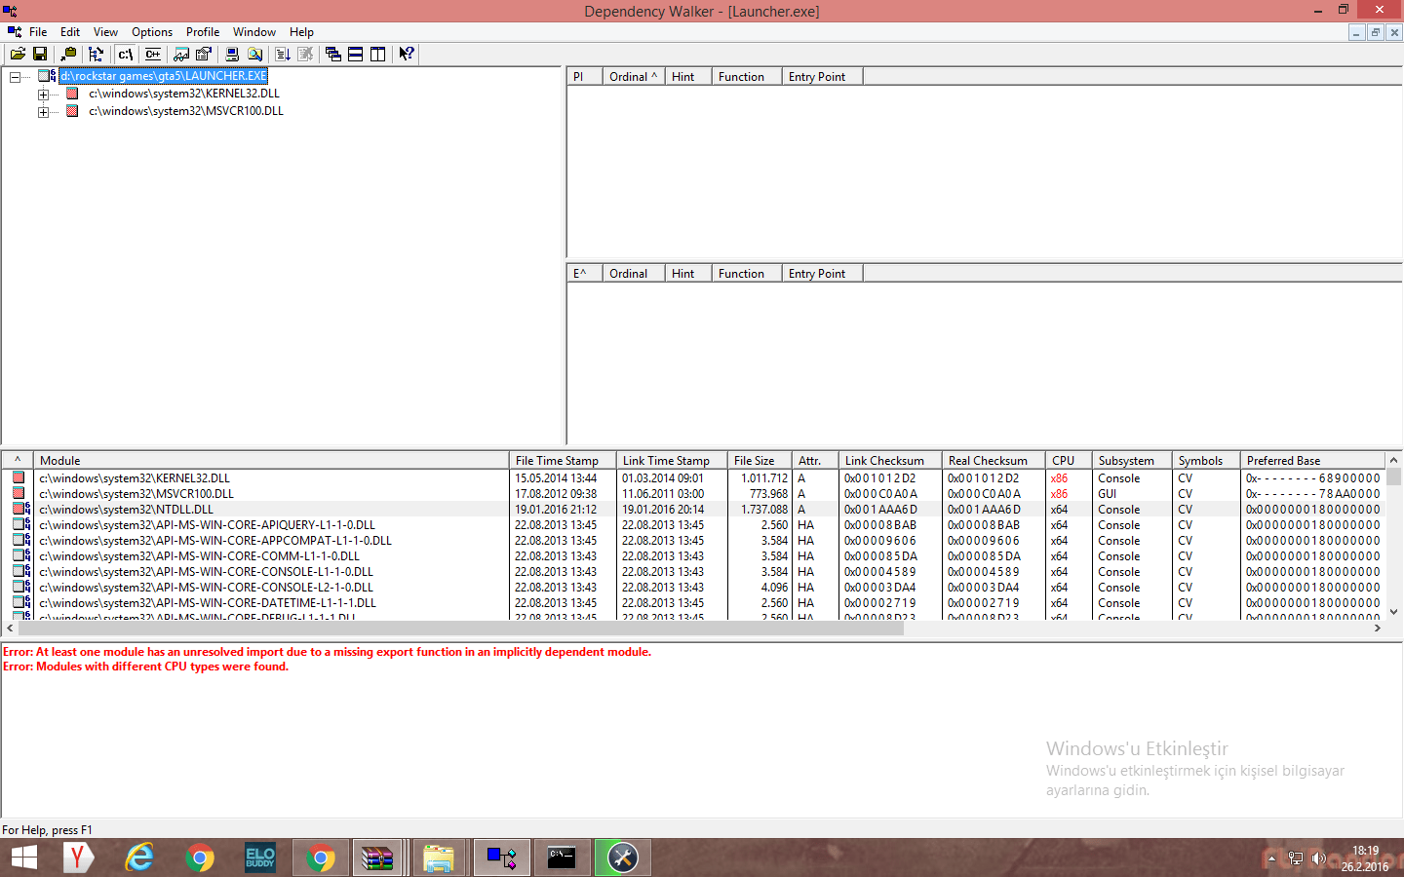Switch to the command prompt taskbar window

tap(562, 858)
